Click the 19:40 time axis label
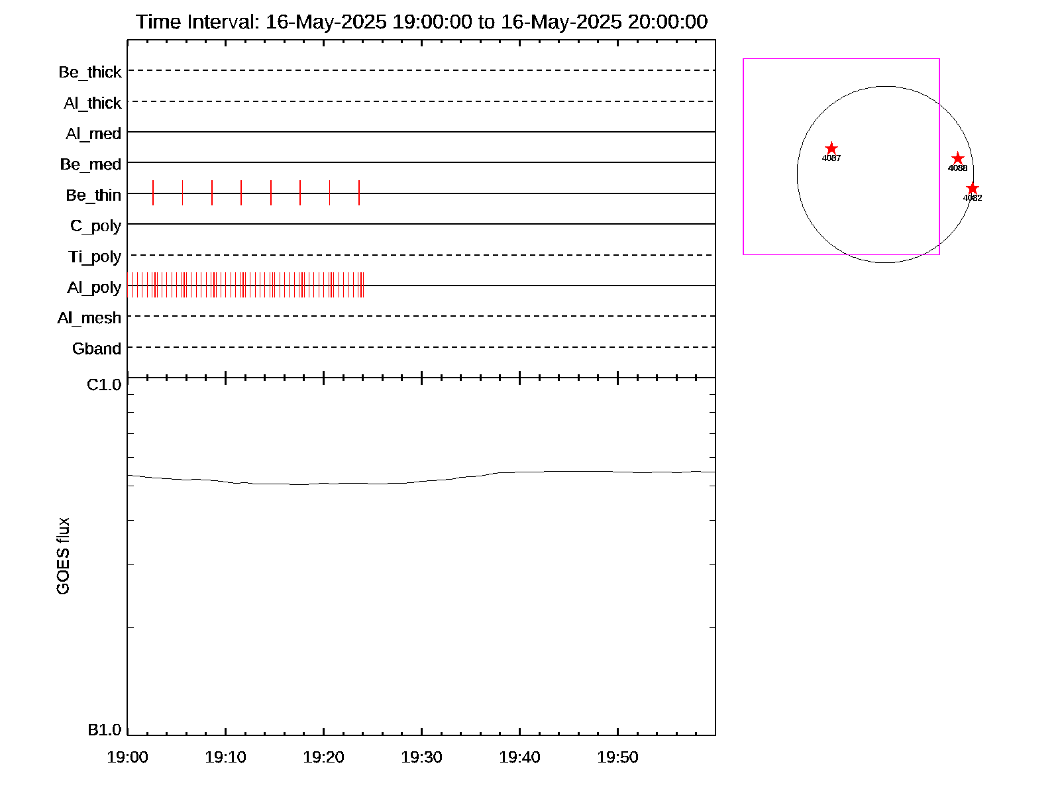This screenshot has width=1060, height=795. point(519,757)
